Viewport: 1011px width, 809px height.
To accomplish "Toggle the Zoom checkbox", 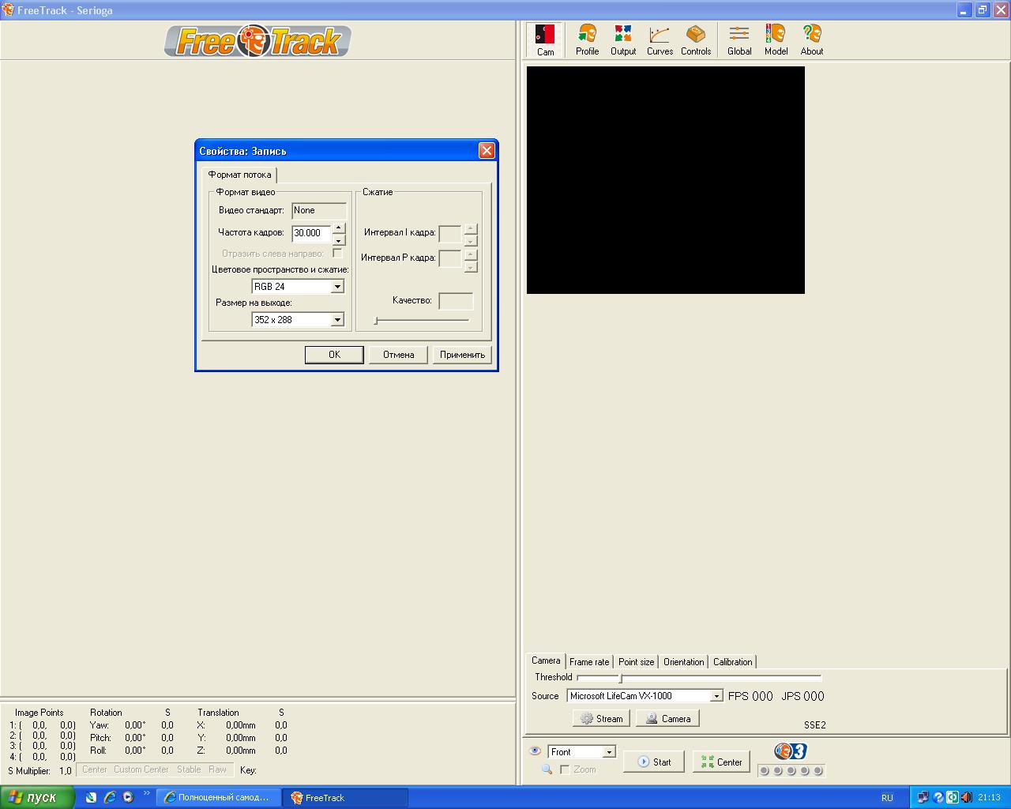I will click(565, 769).
